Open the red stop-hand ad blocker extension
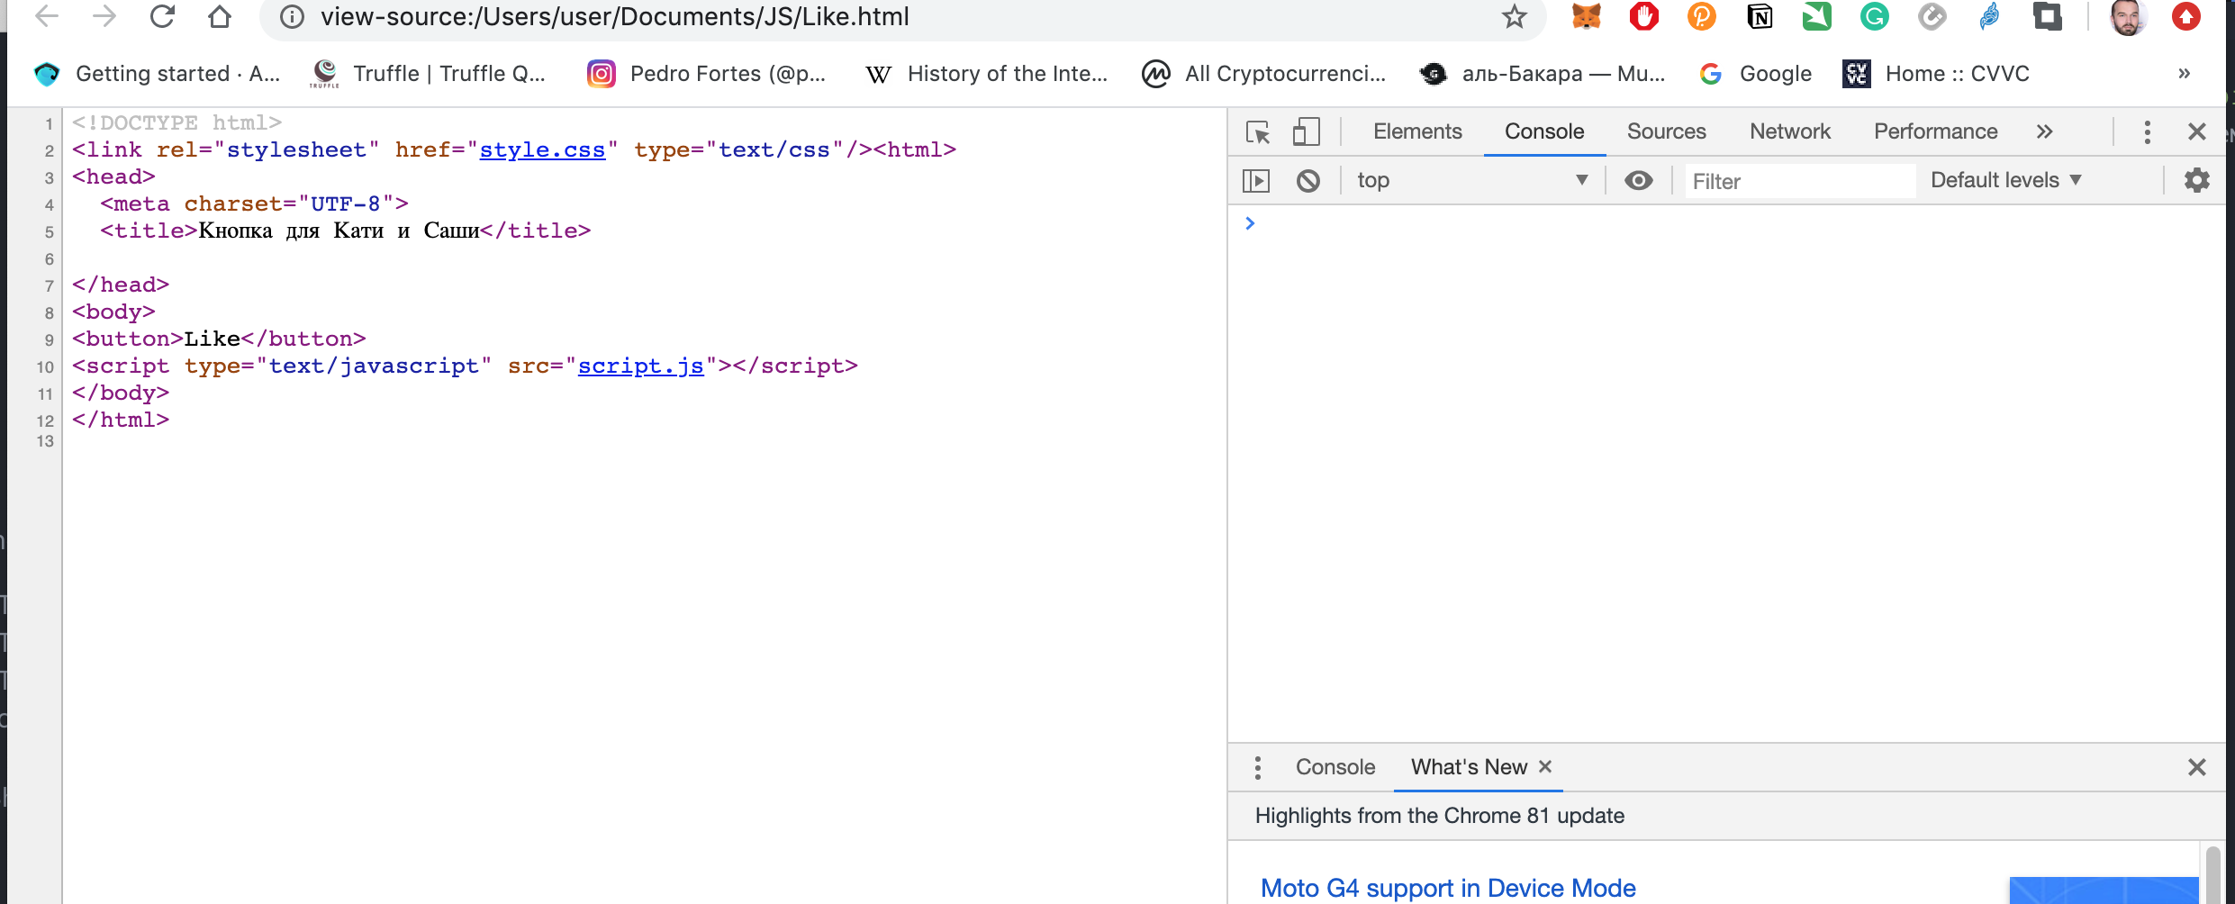This screenshot has width=2235, height=904. (1644, 16)
